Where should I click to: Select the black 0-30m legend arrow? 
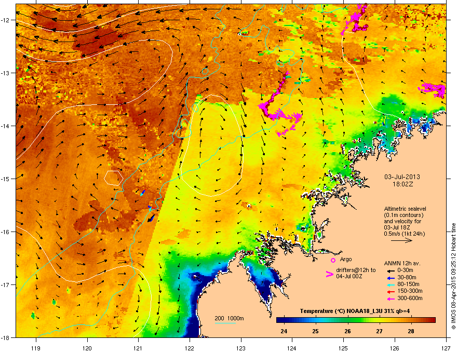tap(391, 270)
